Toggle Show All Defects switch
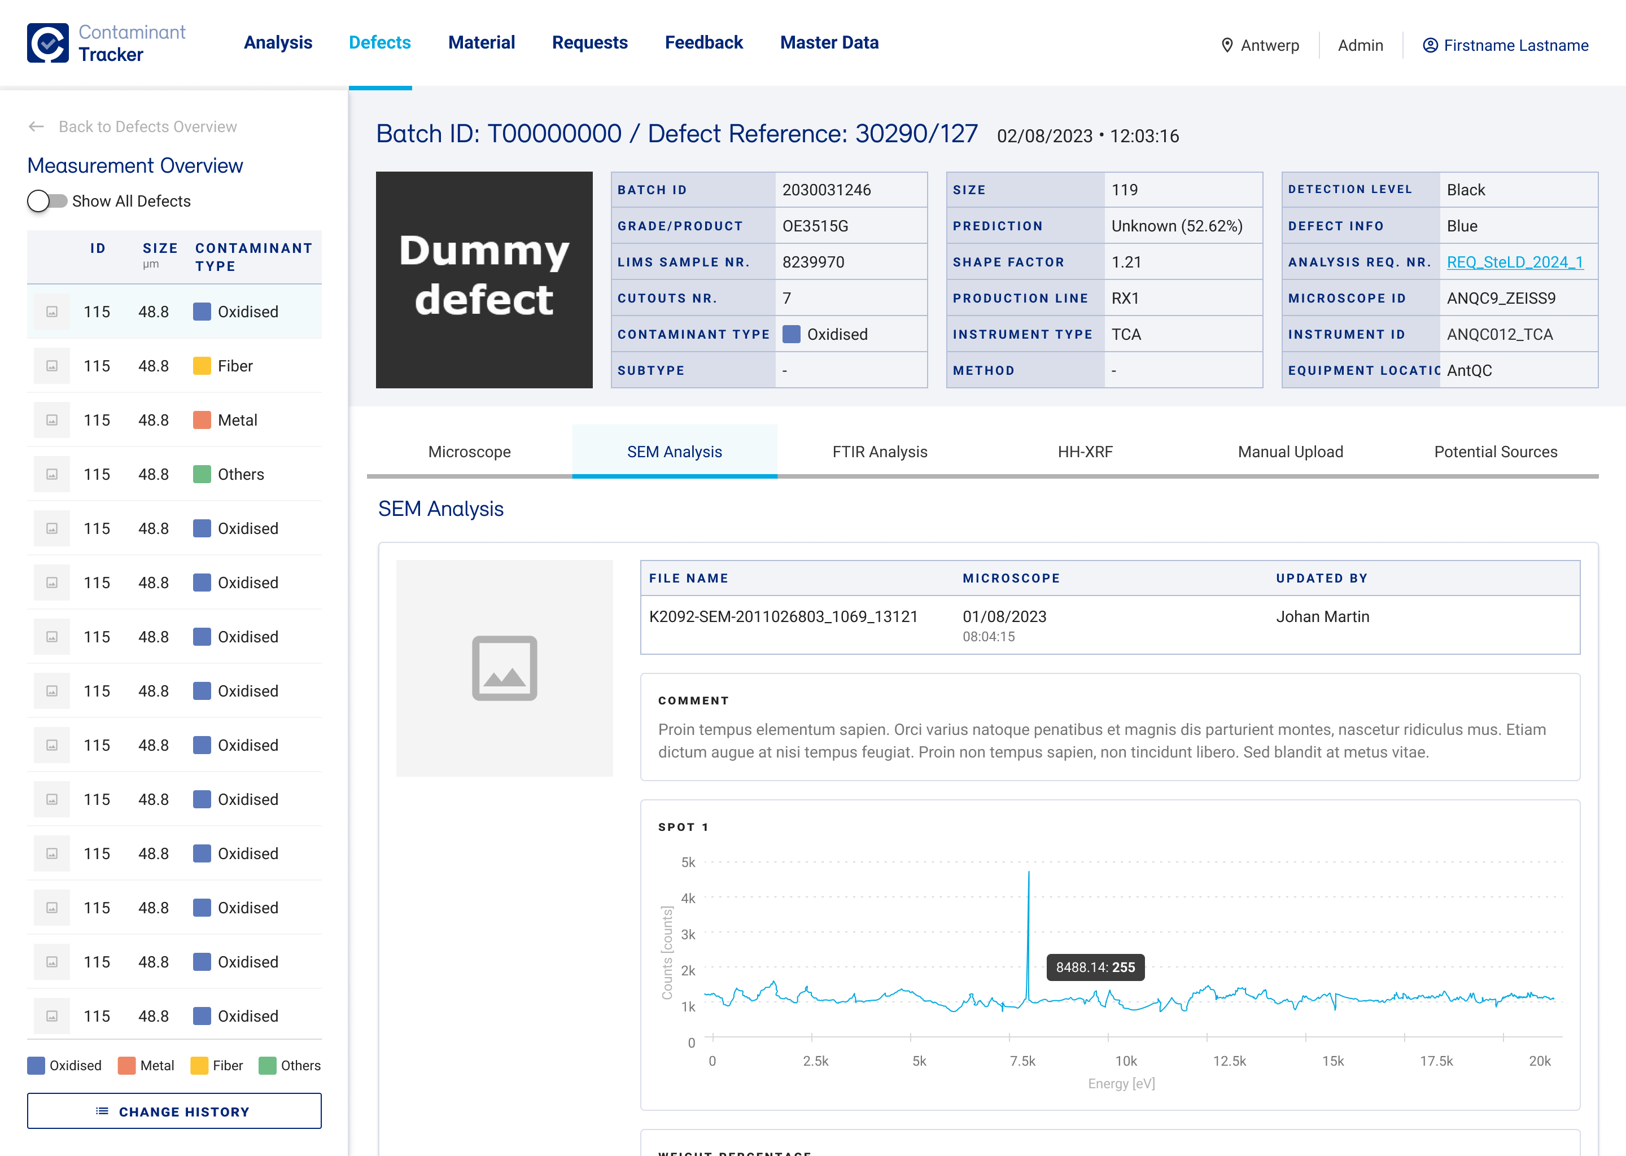The height and width of the screenshot is (1156, 1626). click(x=47, y=202)
